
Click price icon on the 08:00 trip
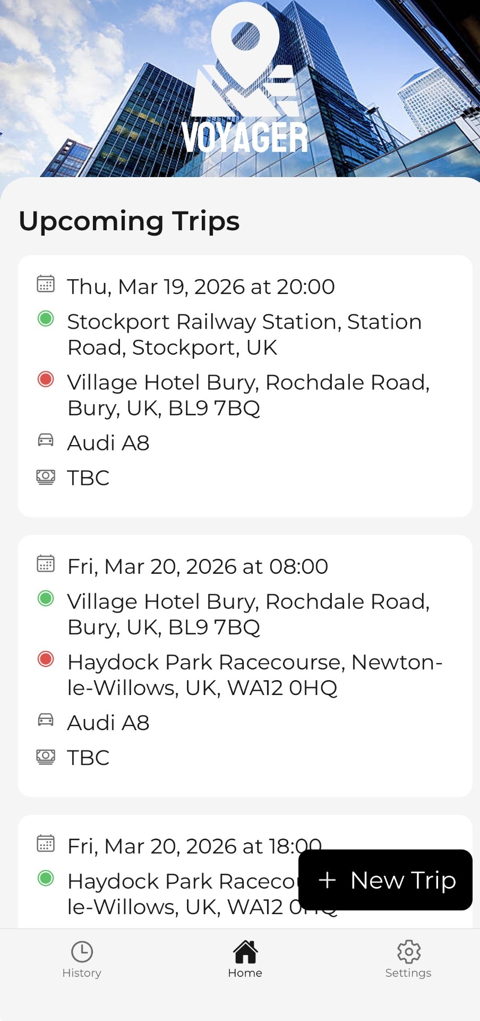pyautogui.click(x=46, y=757)
